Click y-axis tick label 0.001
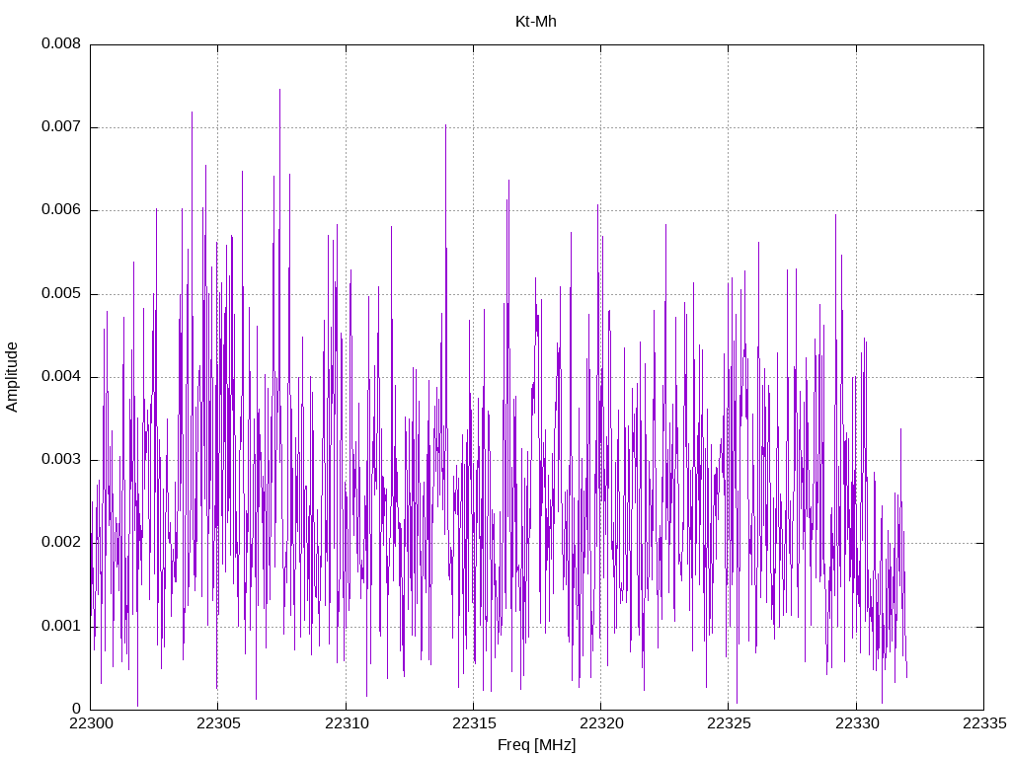The height and width of the screenshot is (758, 1011). pos(61,626)
